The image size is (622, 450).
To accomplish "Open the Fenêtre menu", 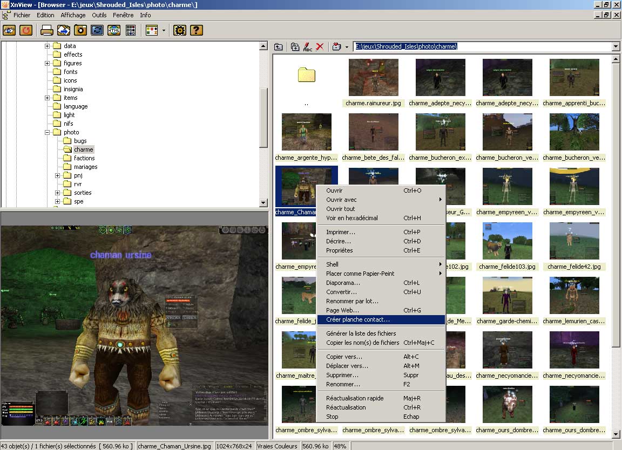I will point(123,15).
